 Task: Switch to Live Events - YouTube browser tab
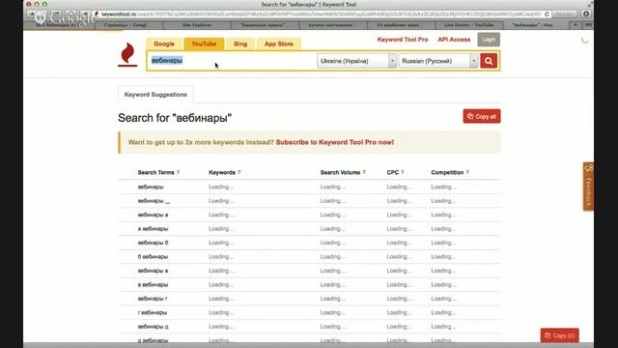tap(469, 25)
